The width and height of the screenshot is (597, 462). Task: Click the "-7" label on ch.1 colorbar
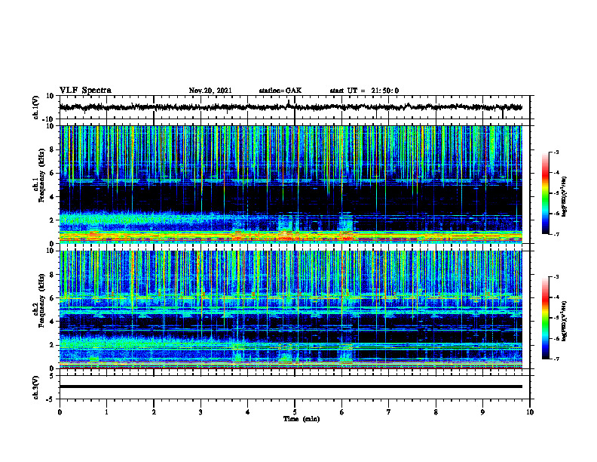(556, 234)
